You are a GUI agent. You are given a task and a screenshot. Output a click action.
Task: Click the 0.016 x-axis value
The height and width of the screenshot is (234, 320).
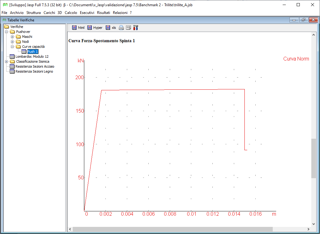point(256,214)
